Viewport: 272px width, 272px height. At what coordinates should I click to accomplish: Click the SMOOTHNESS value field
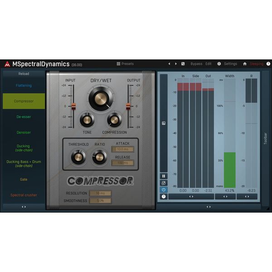pos(100,201)
